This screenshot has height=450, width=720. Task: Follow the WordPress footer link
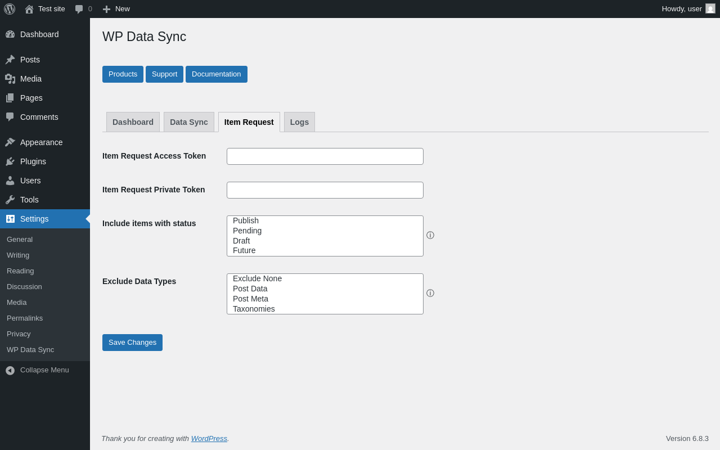tap(209, 439)
